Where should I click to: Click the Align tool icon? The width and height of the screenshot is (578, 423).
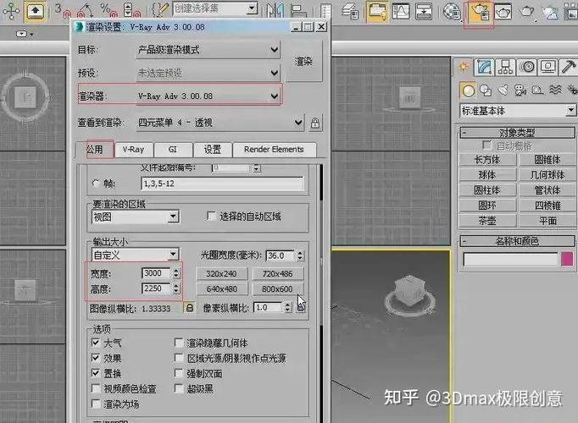(297, 10)
